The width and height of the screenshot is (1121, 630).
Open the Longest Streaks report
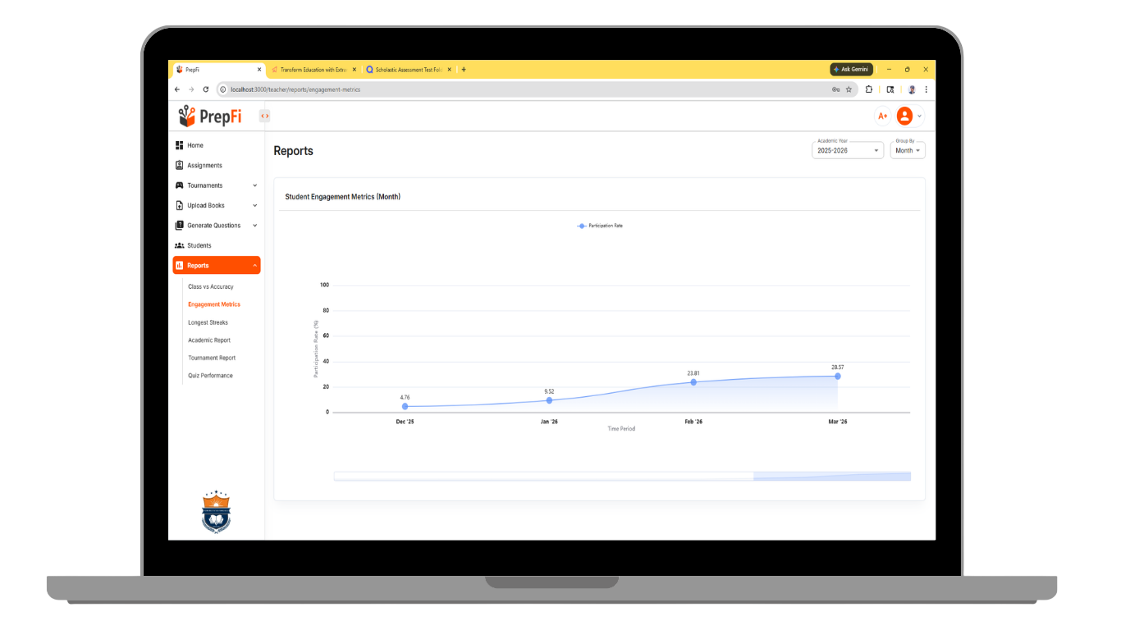click(208, 322)
